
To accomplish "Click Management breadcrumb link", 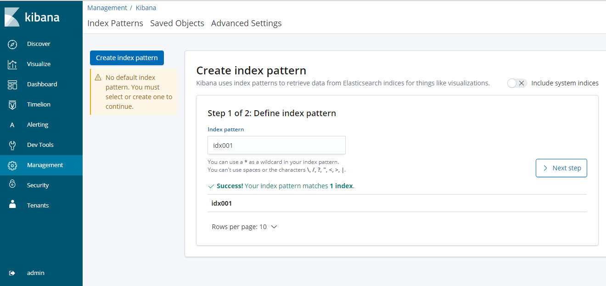I will (x=107, y=8).
